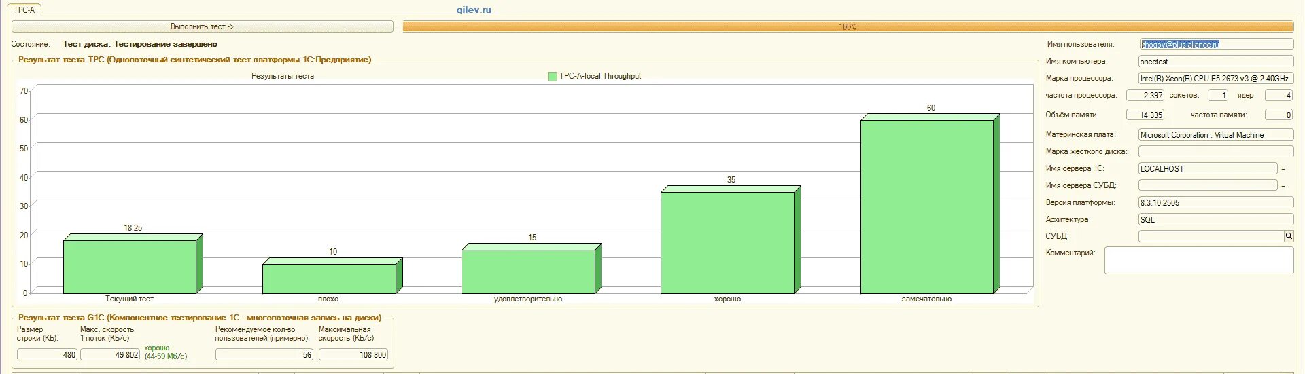Image resolution: width=1305 pixels, height=374 pixels.
Task: Click the Версия платформы field 8.3.10.2505
Action: [1216, 202]
